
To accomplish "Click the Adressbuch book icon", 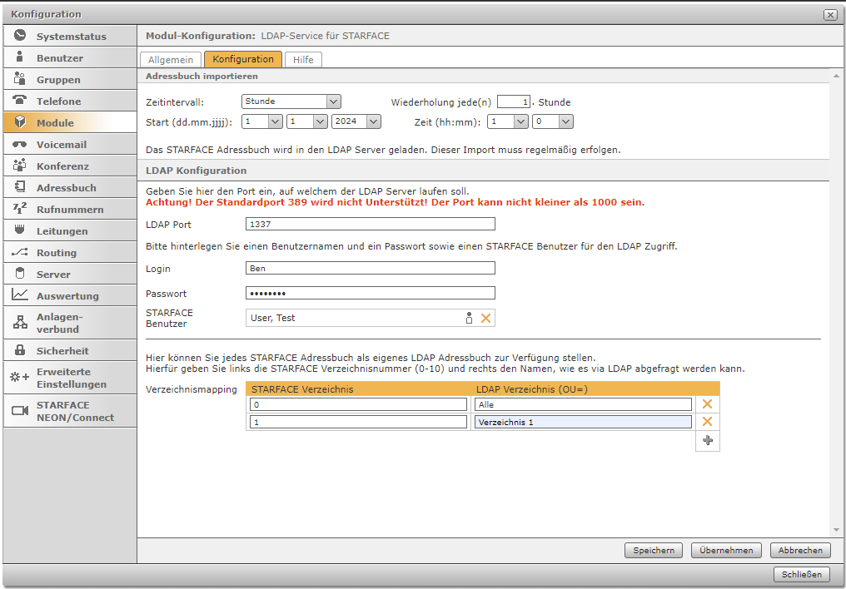I will (x=20, y=187).
